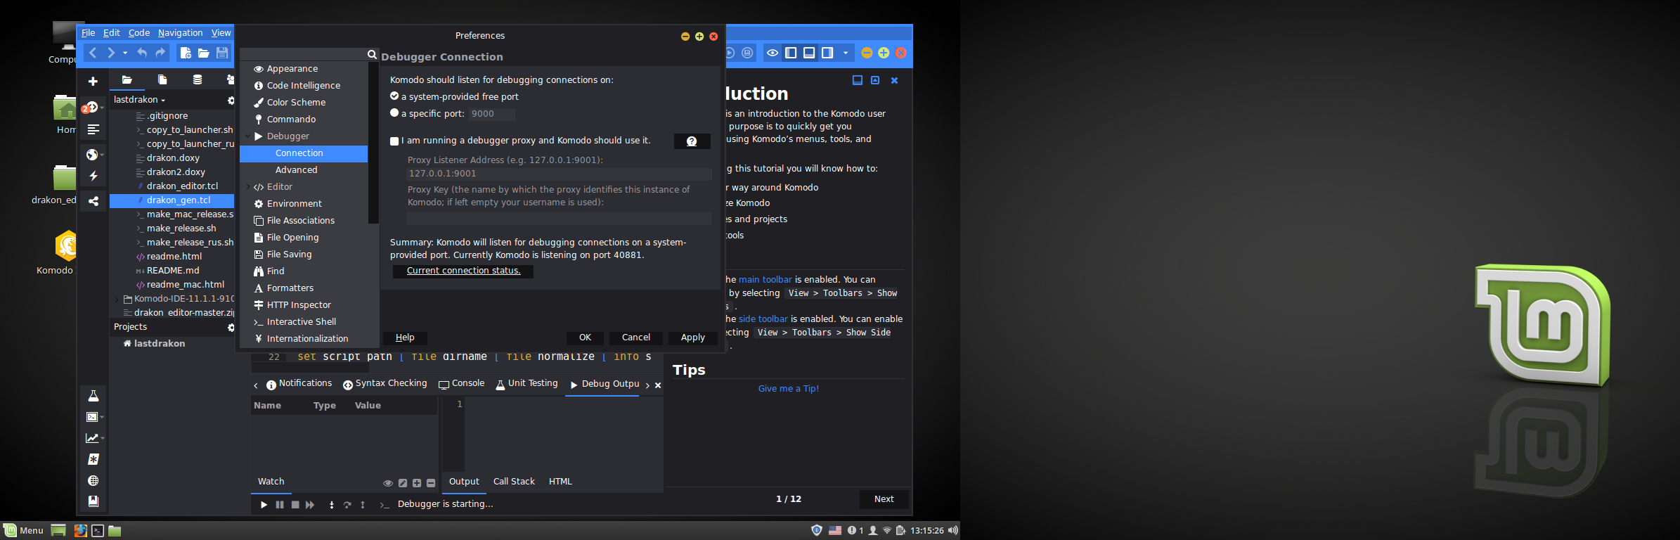Click the text-lines icon in side toolbar

pos(93,129)
